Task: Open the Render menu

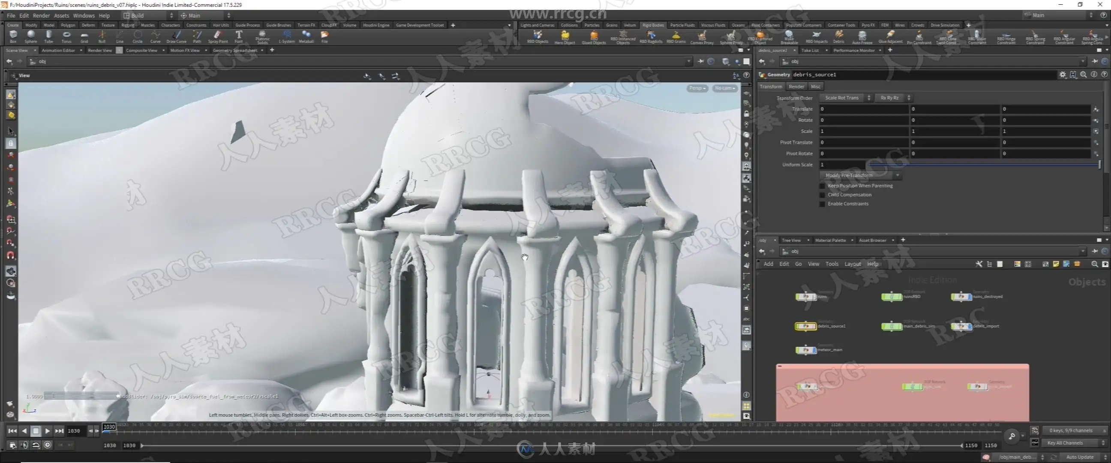Action: [x=42, y=15]
